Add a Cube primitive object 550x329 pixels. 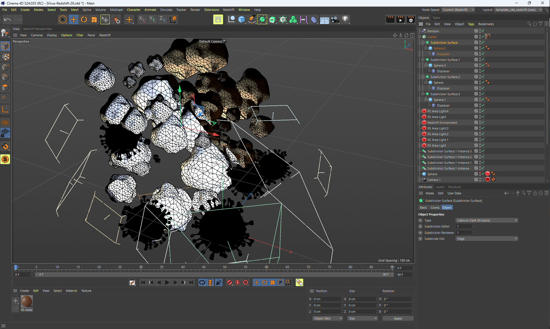click(x=242, y=19)
